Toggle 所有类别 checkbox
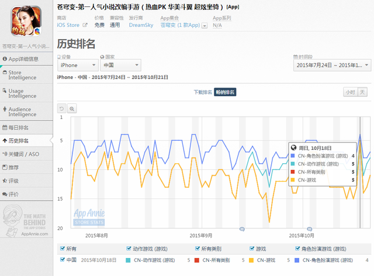 (198, 249)
